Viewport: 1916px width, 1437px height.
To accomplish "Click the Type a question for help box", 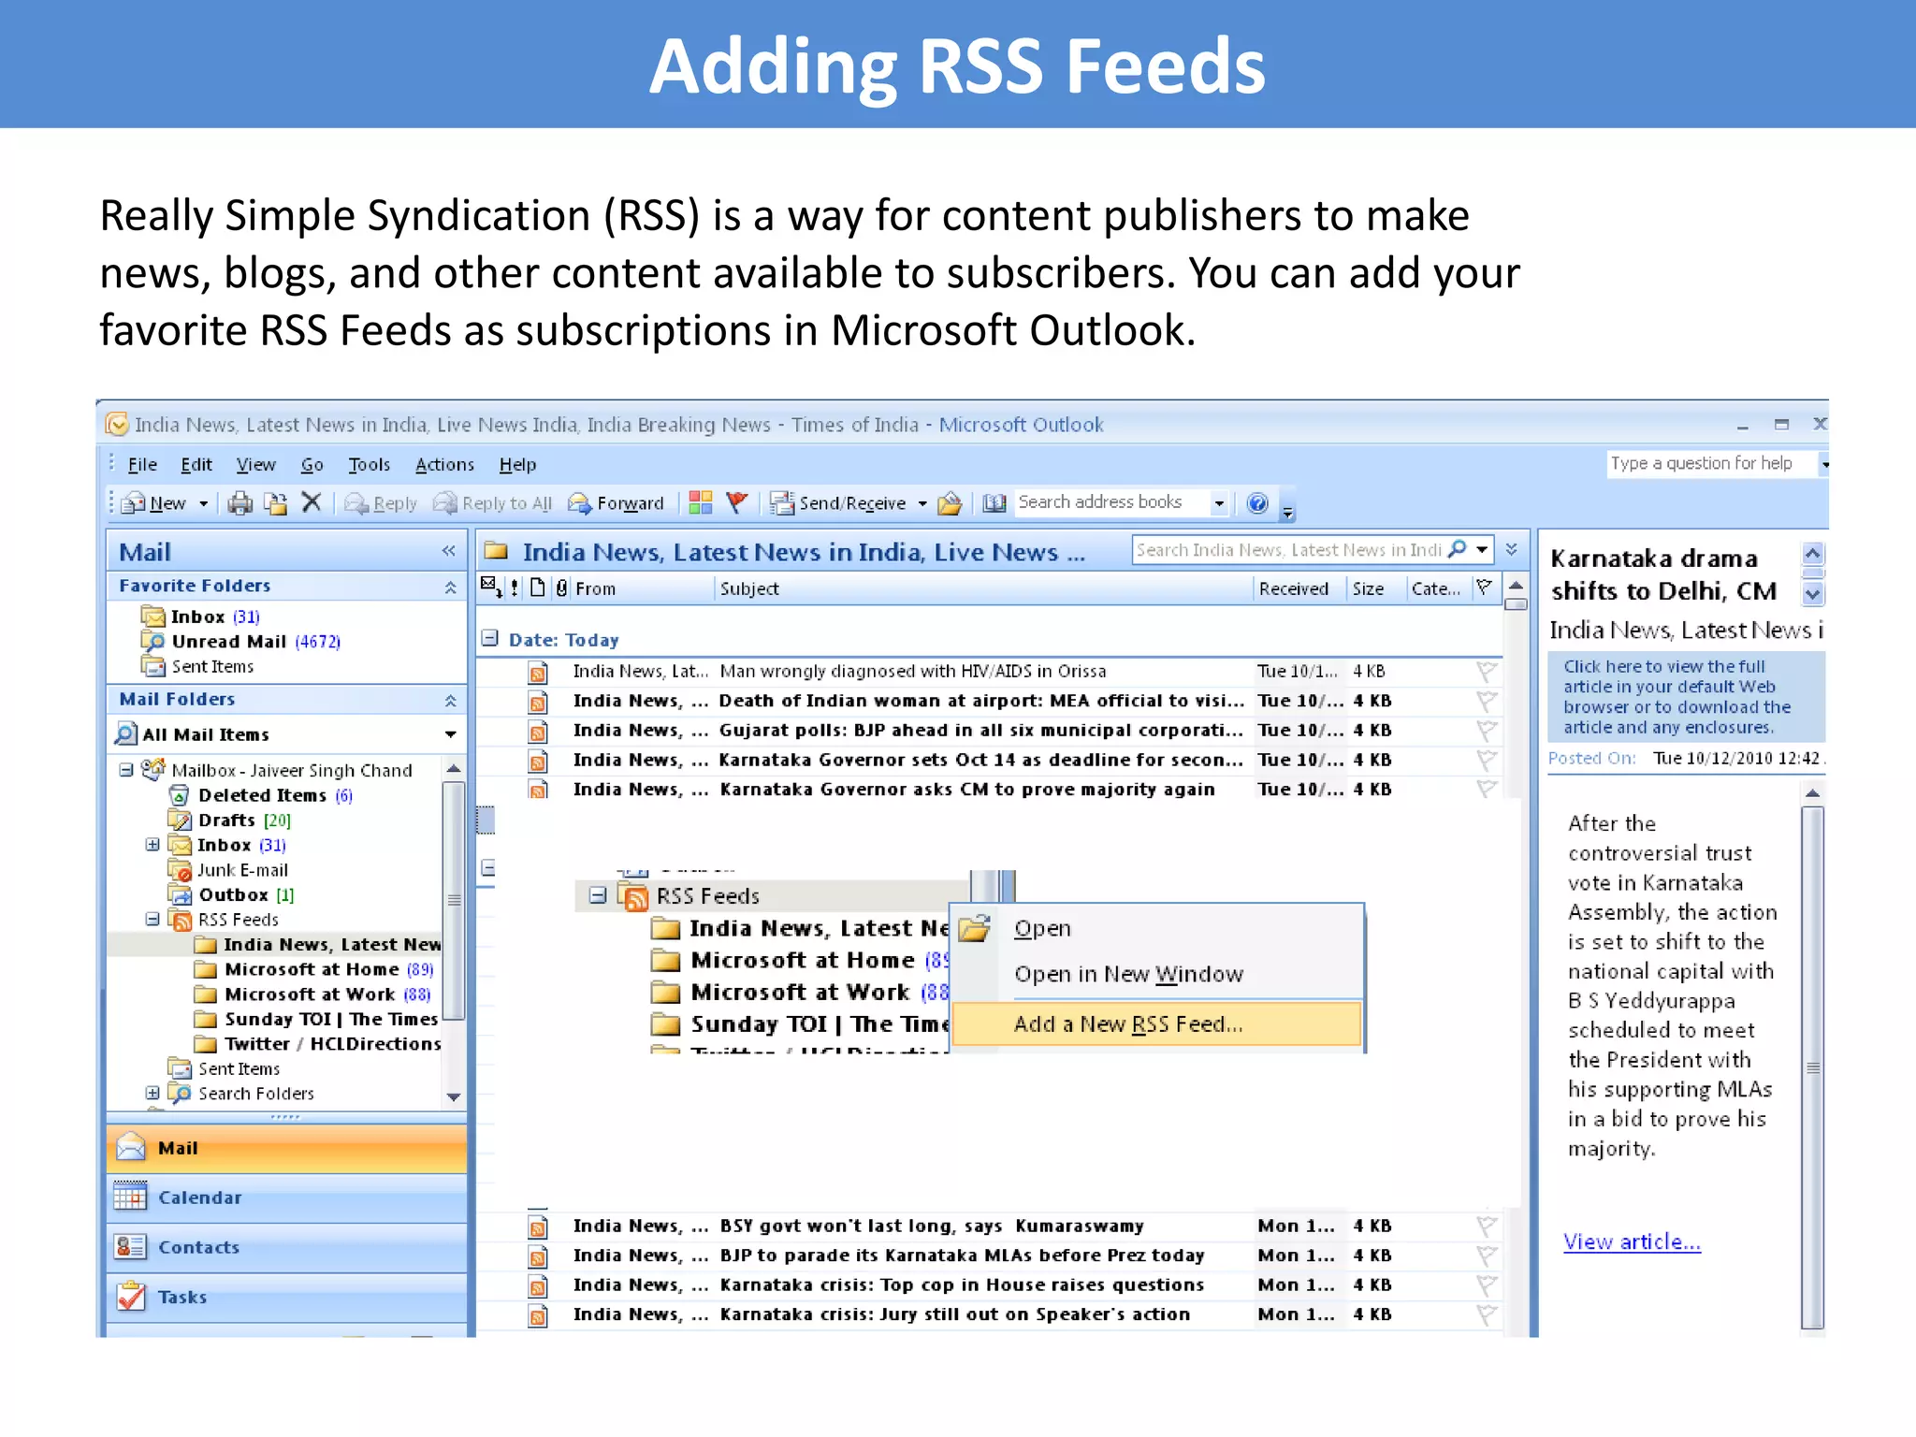I will (x=1712, y=463).
